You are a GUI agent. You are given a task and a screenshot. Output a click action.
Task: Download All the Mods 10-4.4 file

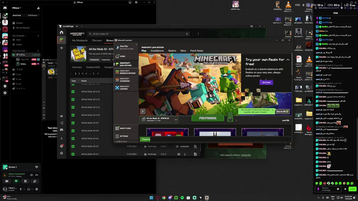pos(185,154)
